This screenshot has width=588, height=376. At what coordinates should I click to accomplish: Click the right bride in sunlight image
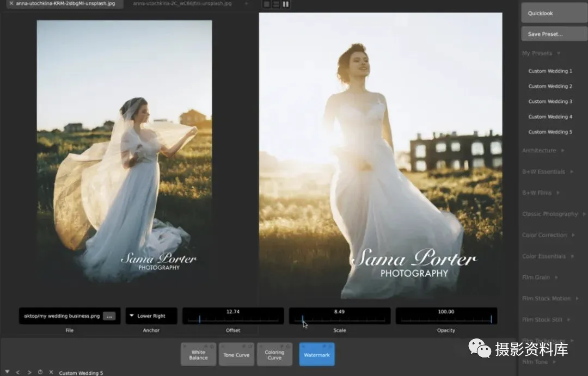coord(381,156)
